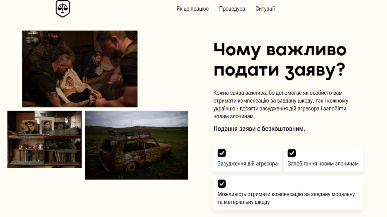This screenshot has height=217, width=387.
Task: Click the scales of justice shield logo
Action: tap(63, 8)
